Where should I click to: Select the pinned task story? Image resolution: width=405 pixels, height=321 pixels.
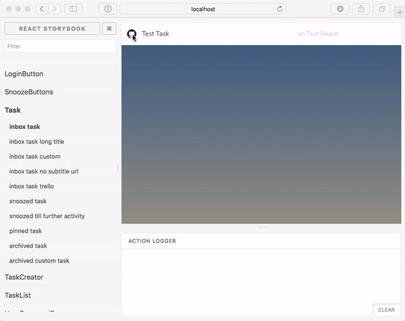point(26,231)
